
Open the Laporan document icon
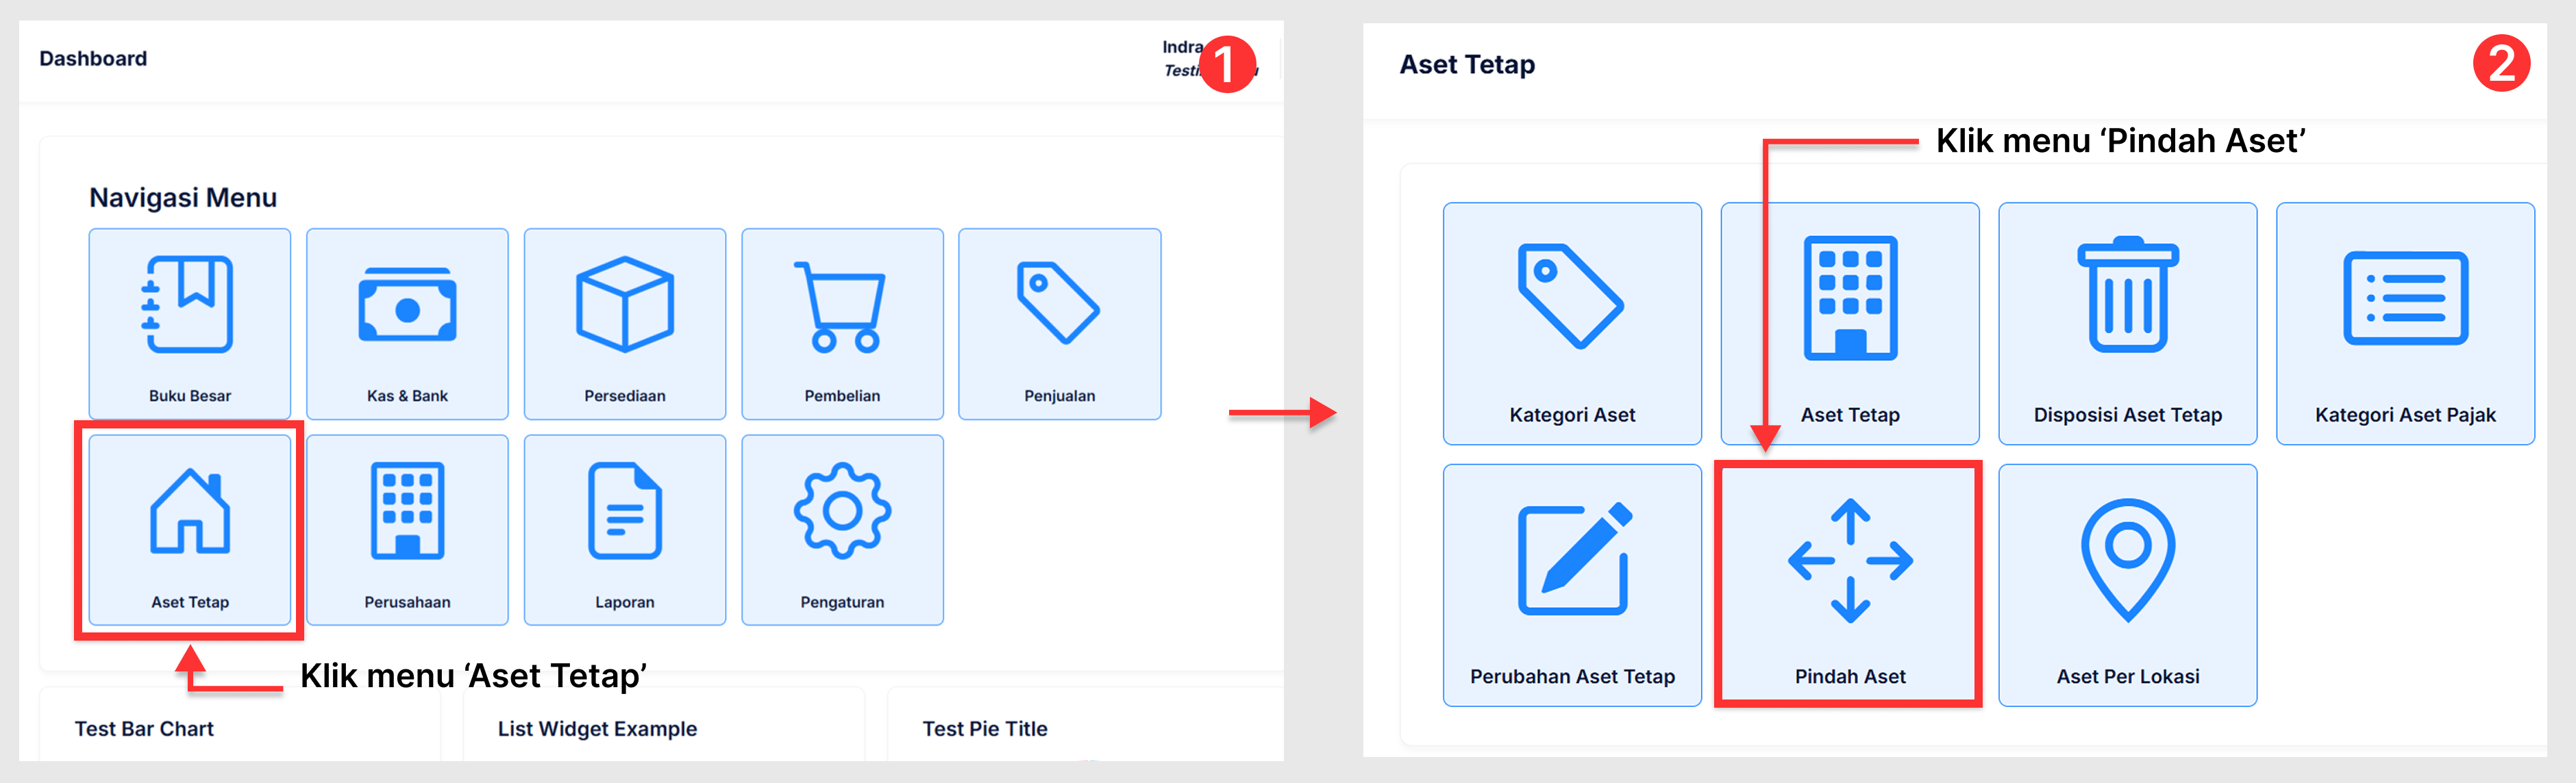[x=625, y=511]
